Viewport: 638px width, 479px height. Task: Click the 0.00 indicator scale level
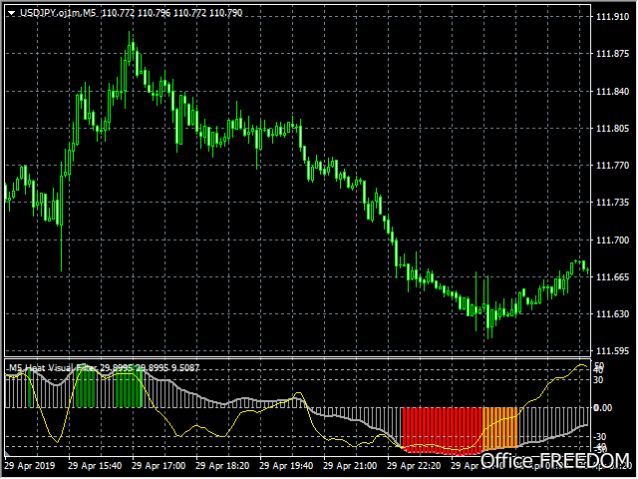(x=602, y=408)
